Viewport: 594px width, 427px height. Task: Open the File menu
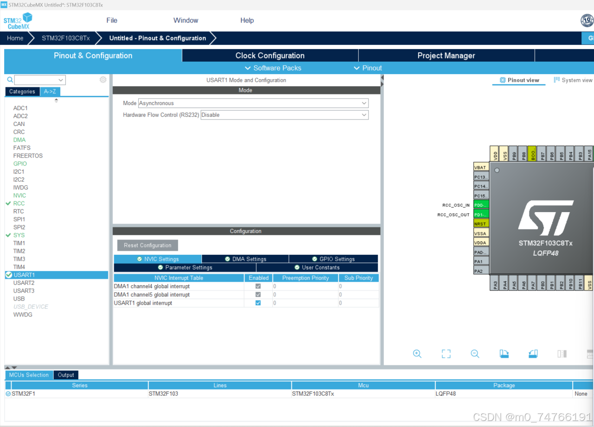(112, 20)
